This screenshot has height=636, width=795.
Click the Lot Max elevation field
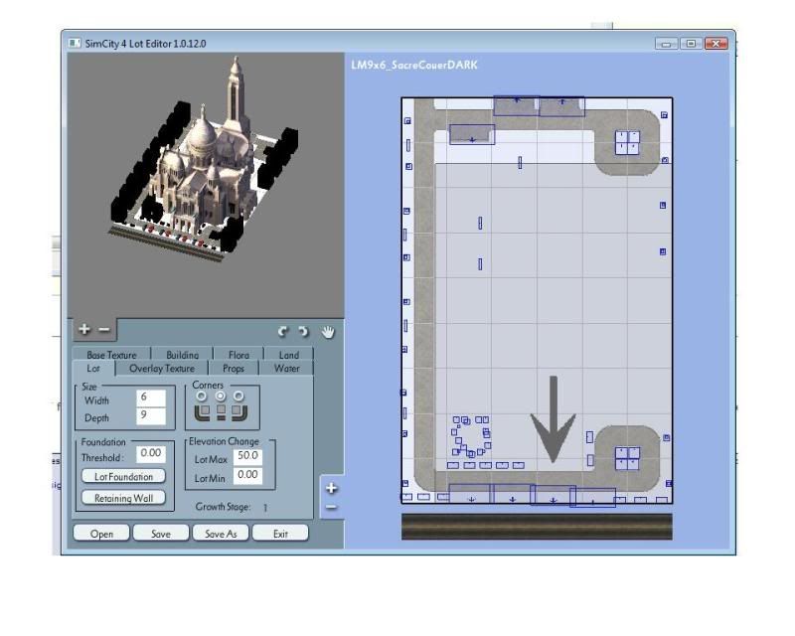247,456
